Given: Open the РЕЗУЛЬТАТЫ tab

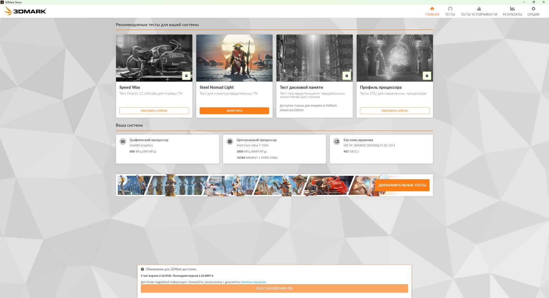Looking at the screenshot, I should click(x=512, y=11).
